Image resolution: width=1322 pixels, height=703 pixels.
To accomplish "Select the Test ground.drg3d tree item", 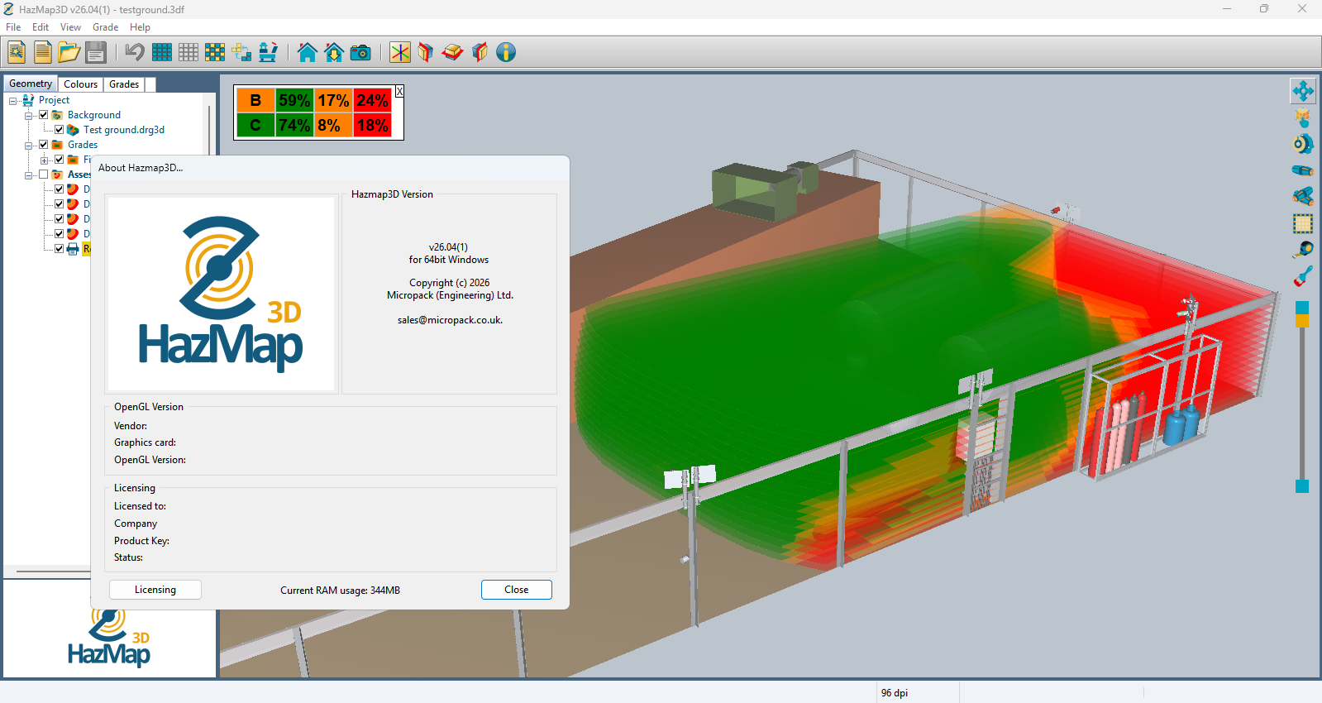I will (x=124, y=130).
